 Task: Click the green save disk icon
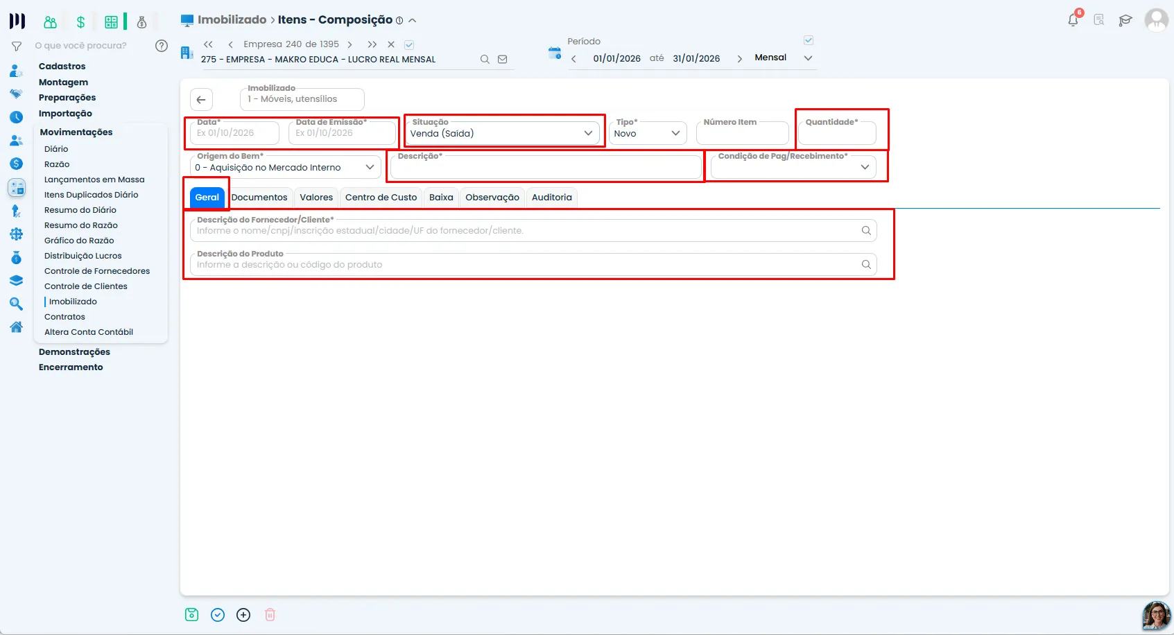click(192, 615)
